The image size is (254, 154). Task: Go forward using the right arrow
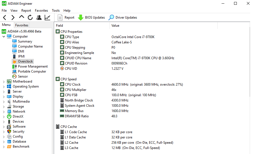point(13,18)
